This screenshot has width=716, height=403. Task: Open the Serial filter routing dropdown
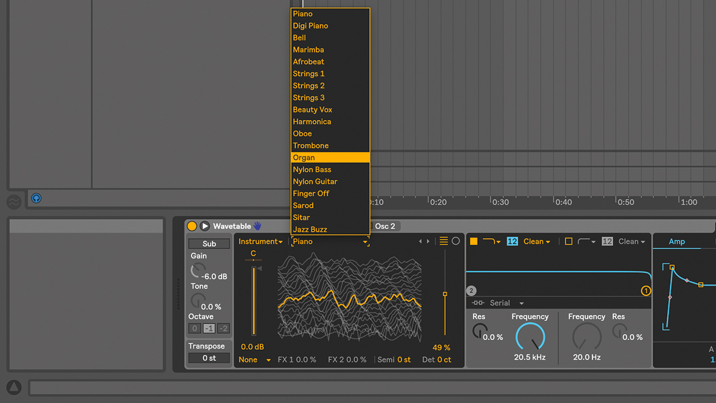click(507, 303)
